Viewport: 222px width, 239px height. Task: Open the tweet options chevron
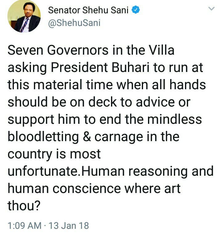click(x=211, y=9)
